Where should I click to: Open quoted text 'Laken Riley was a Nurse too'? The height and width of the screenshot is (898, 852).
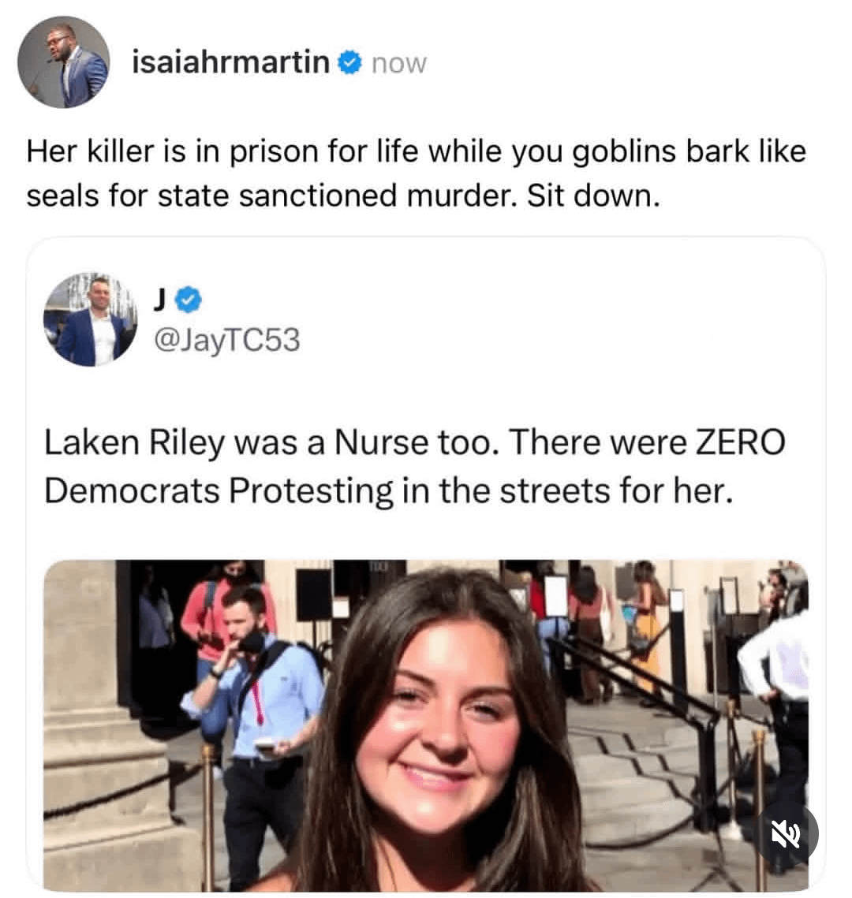416,466
